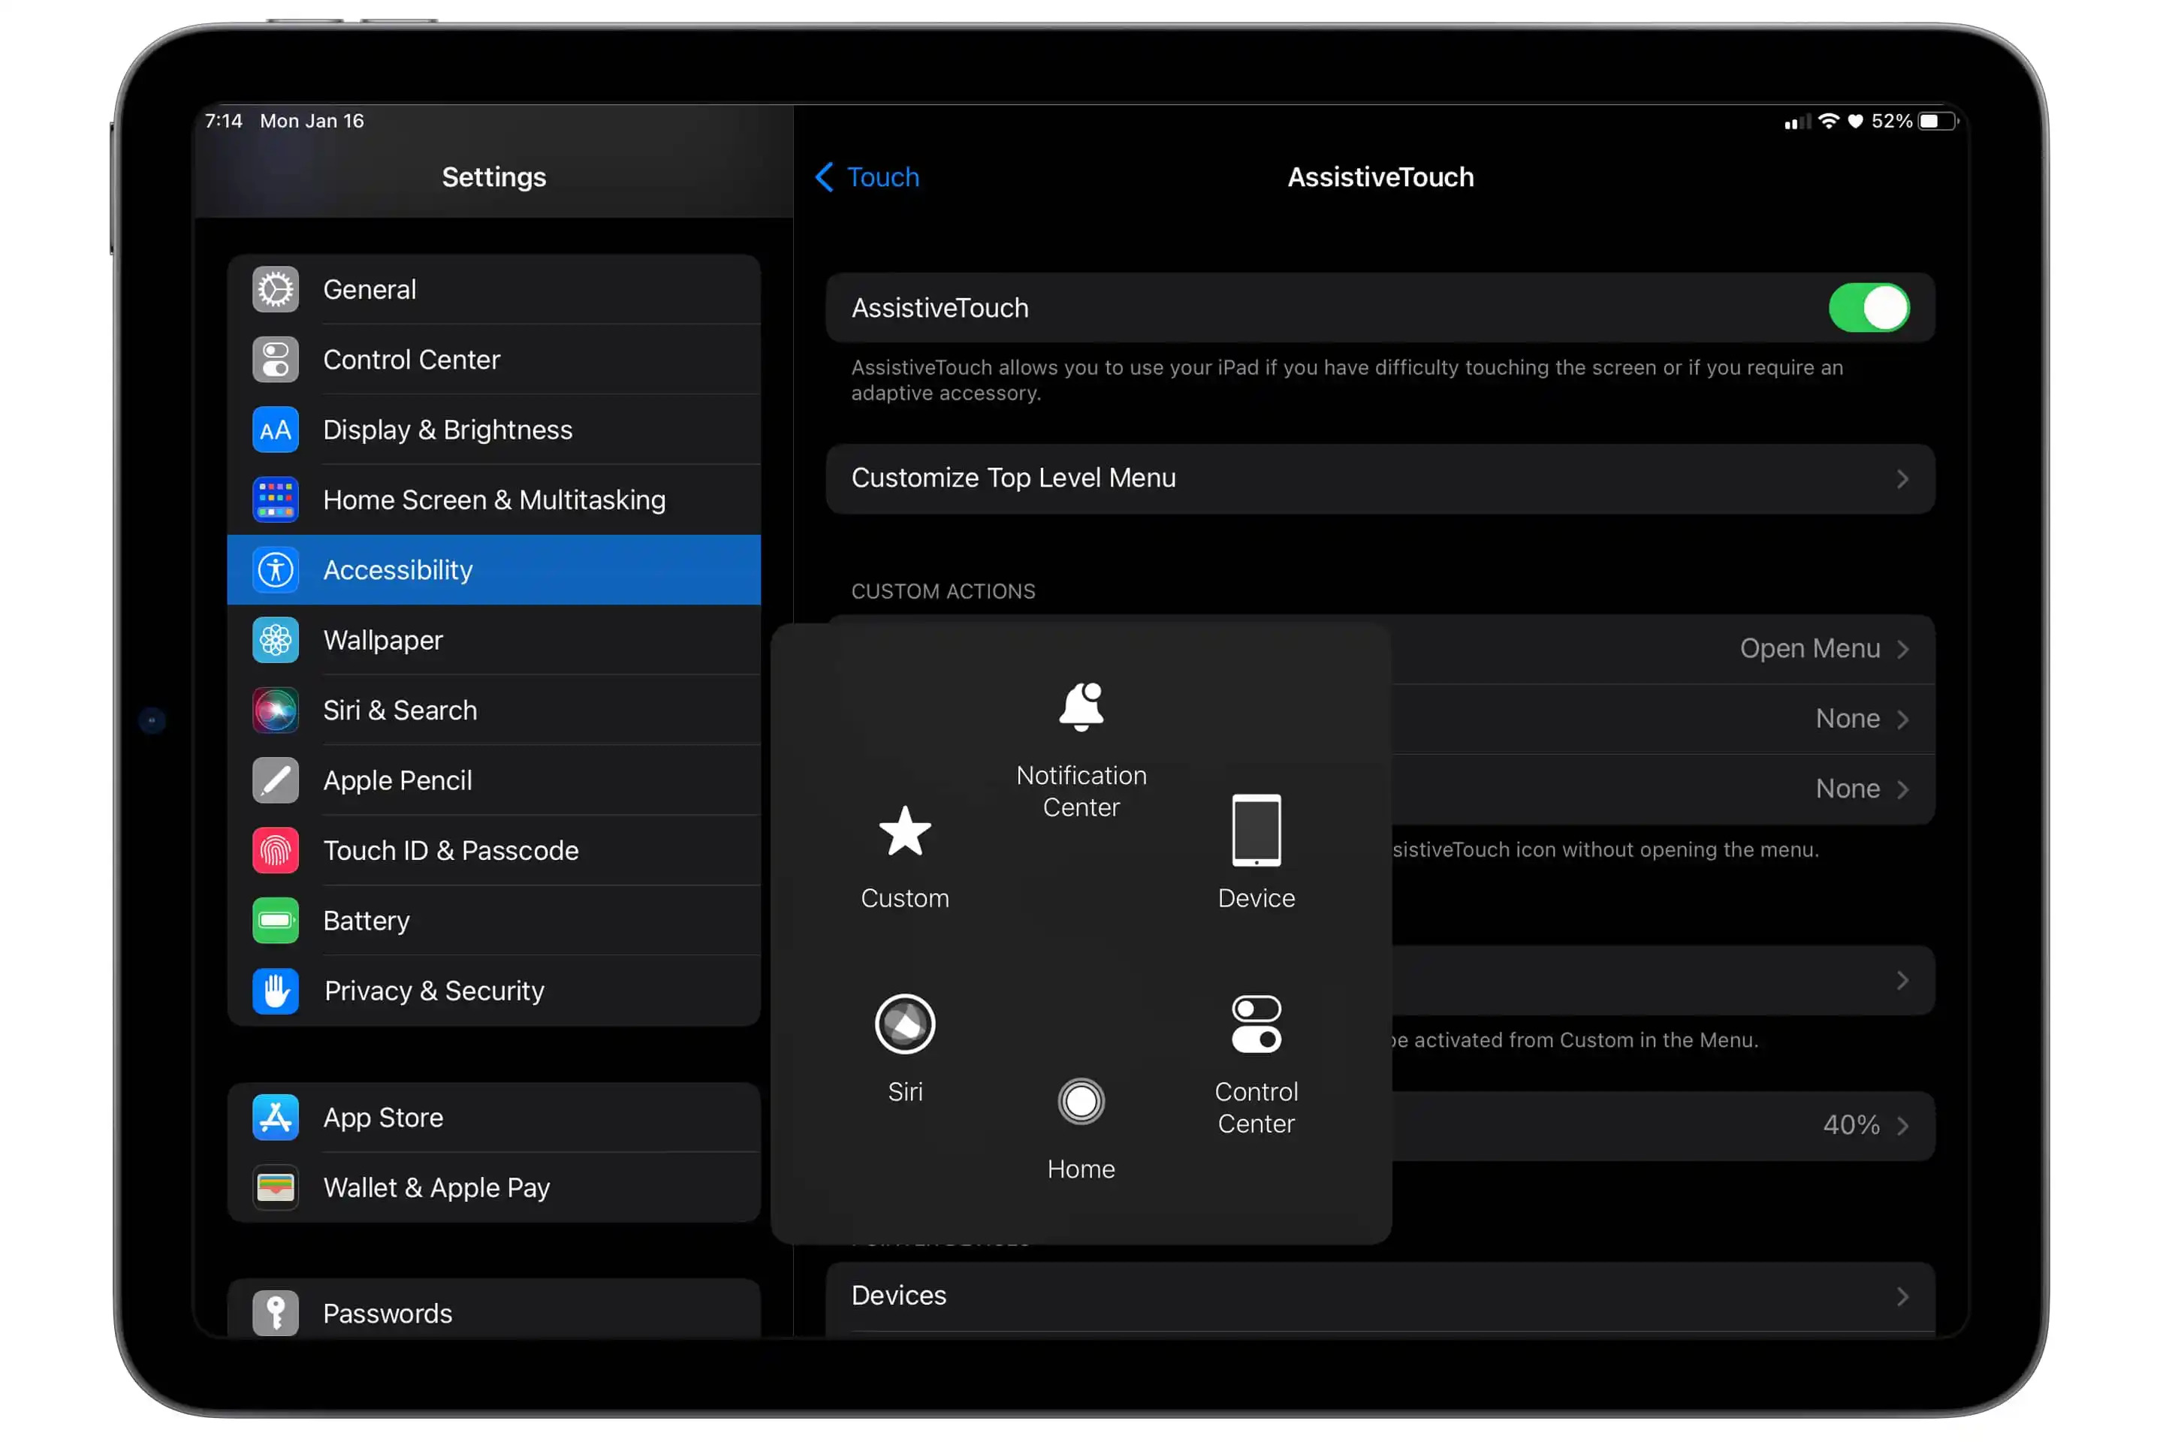2163x1442 pixels.
Task: Tap the Home button in AssistiveTouch menu
Action: pyautogui.click(x=1081, y=1102)
